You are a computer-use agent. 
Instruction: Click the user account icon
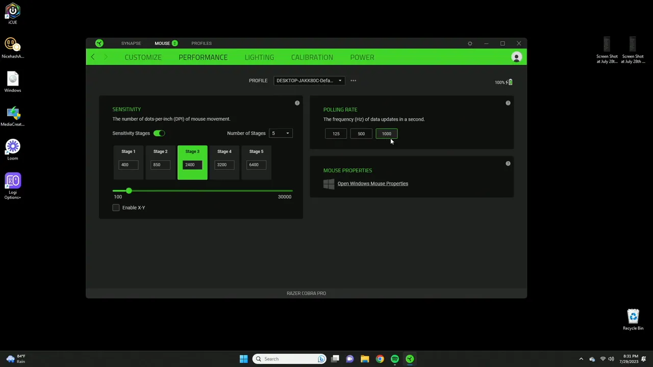[x=516, y=57]
